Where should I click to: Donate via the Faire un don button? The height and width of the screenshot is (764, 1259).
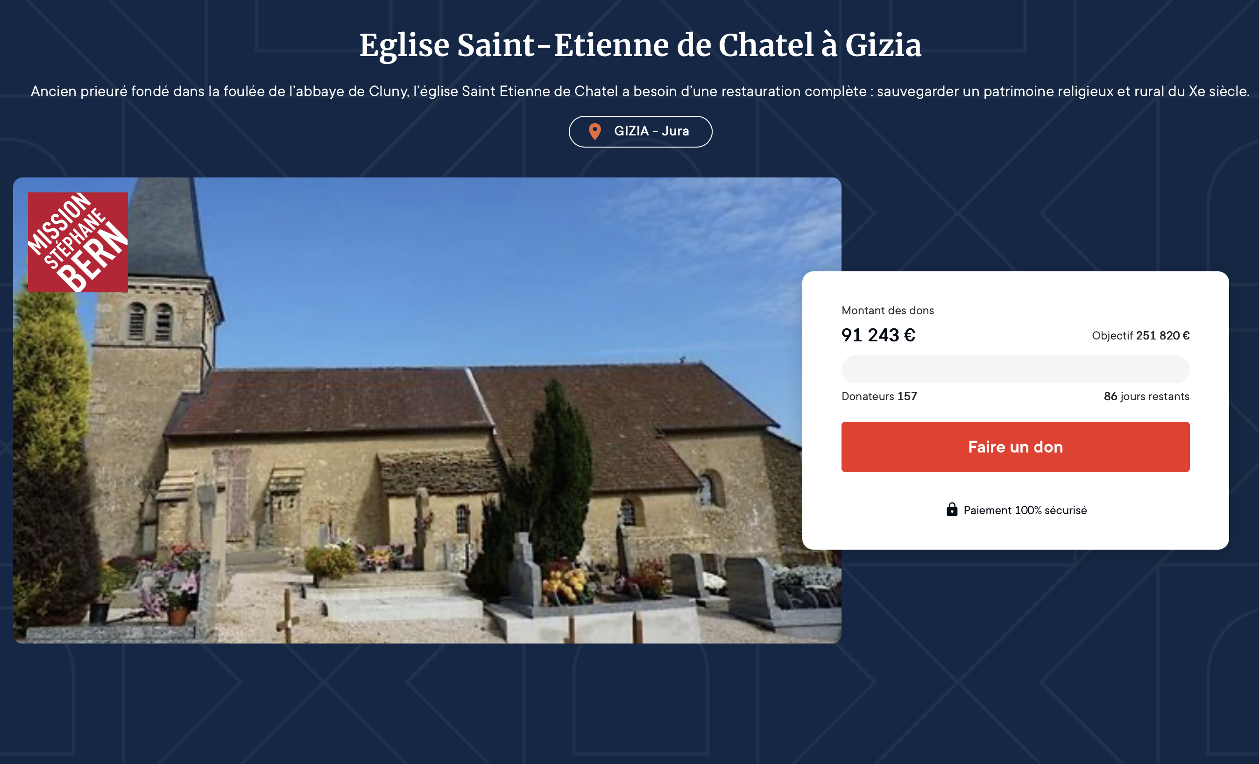click(1015, 446)
